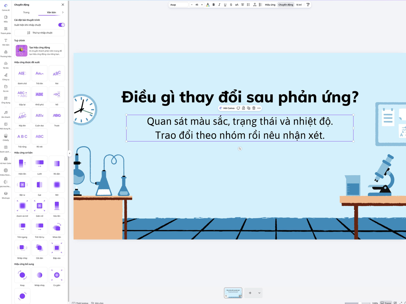Open the Asap font dropdown

tap(179, 5)
